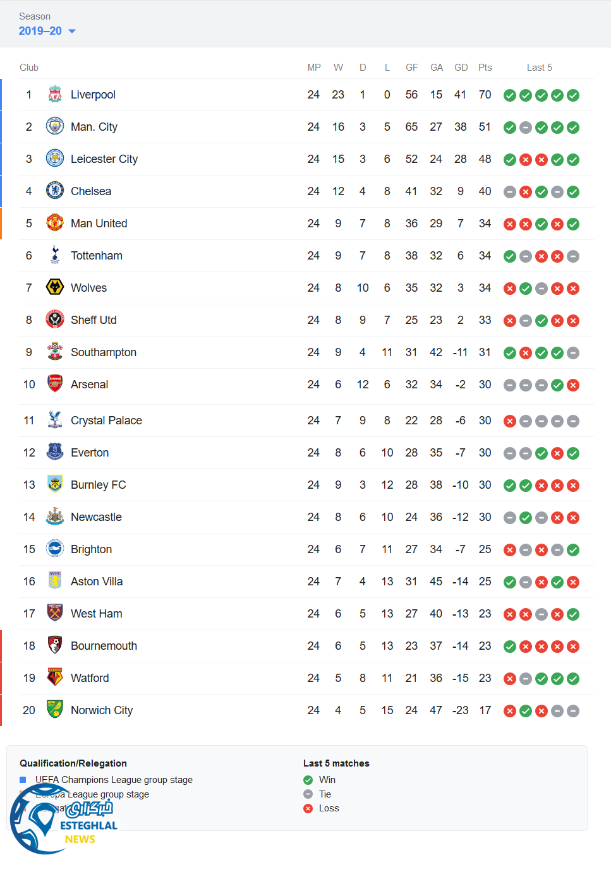Open the Leicester City team link
The image size is (611, 872).
click(x=104, y=159)
